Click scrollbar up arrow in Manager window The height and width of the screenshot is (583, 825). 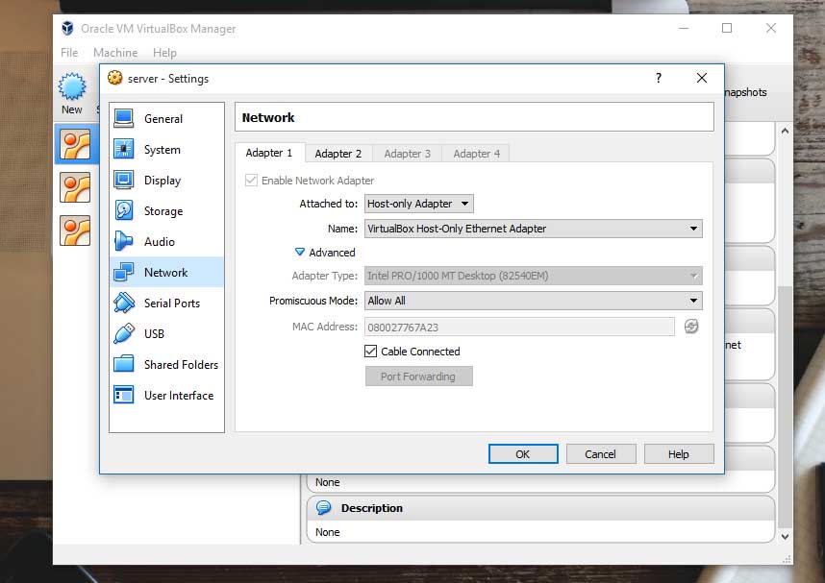pos(785,131)
